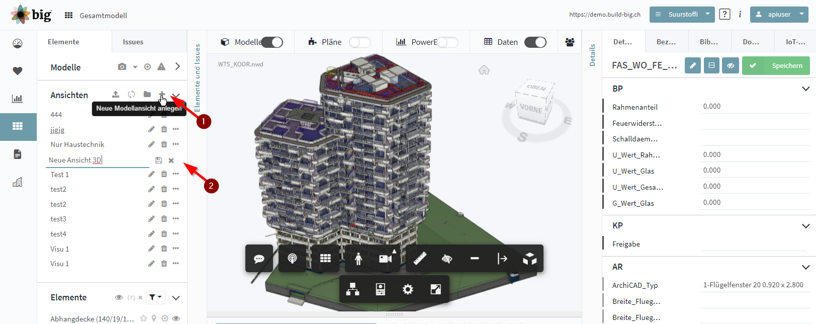Open the Bib... tab in details panel
816x324 pixels.
point(709,42)
